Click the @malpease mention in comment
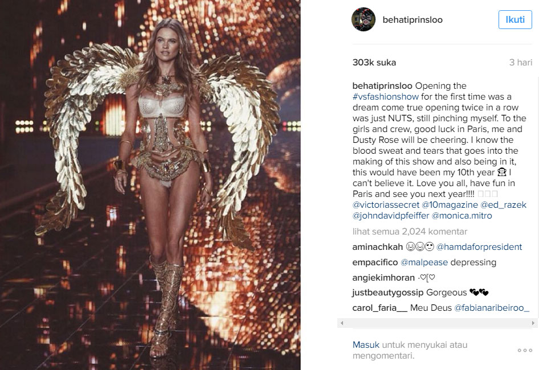This screenshot has width=539, height=370. click(424, 262)
